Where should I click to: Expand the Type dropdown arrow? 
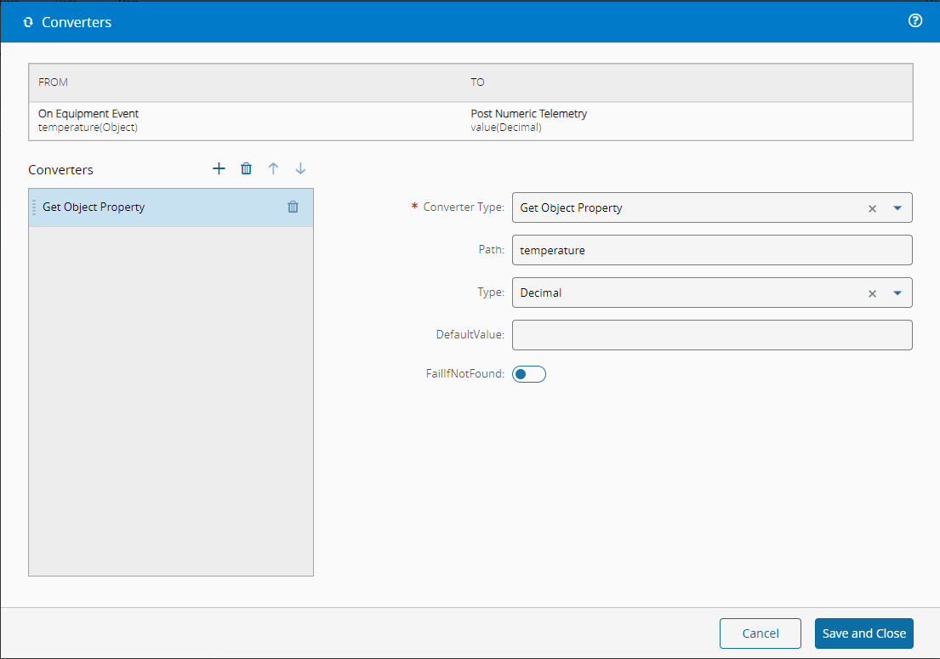coord(897,293)
